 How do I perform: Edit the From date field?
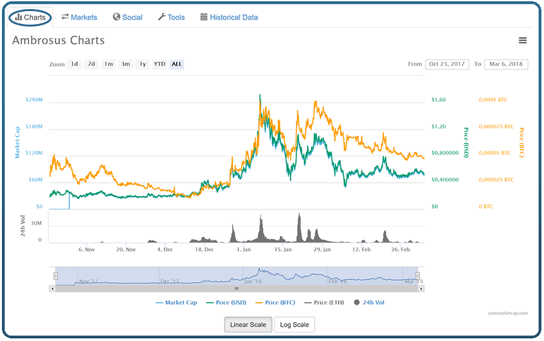tap(447, 64)
